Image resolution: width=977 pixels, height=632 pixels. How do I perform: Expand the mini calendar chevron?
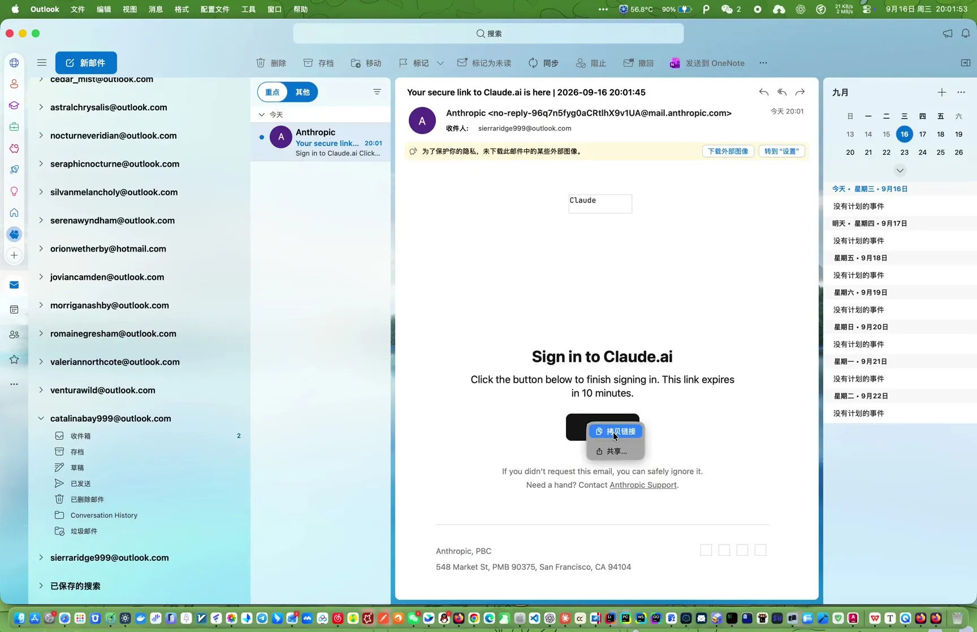(900, 170)
